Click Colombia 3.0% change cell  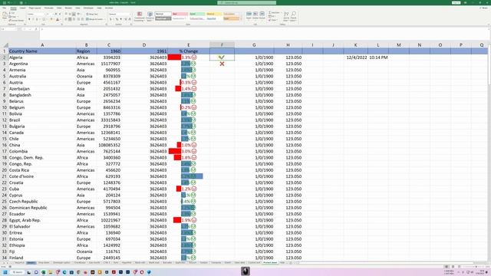189,151
